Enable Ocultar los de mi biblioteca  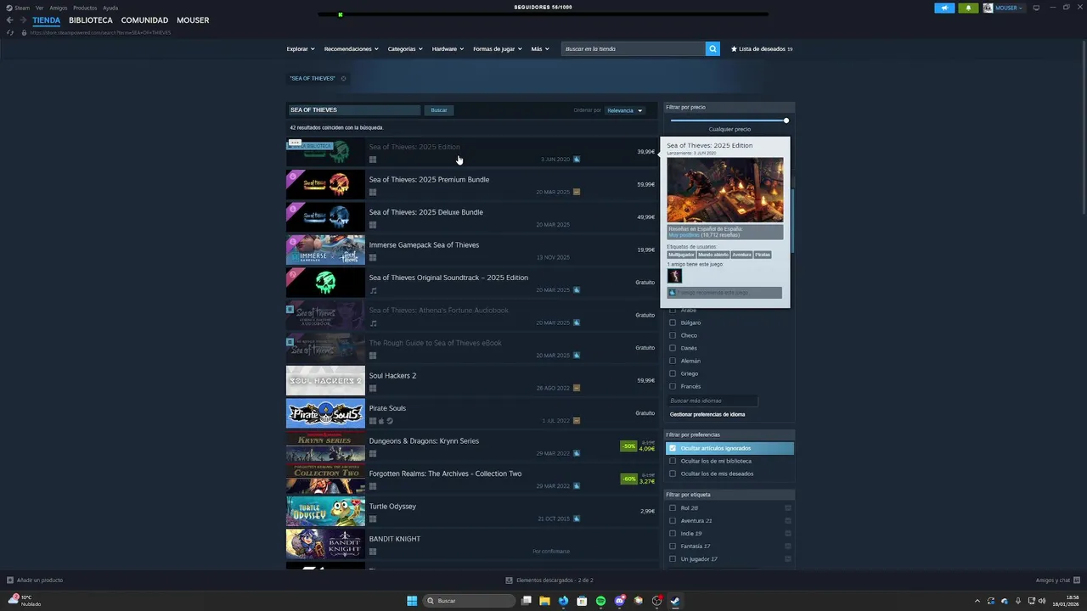673,461
